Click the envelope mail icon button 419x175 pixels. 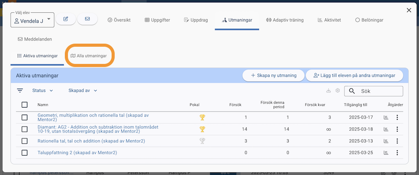pyautogui.click(x=87, y=19)
